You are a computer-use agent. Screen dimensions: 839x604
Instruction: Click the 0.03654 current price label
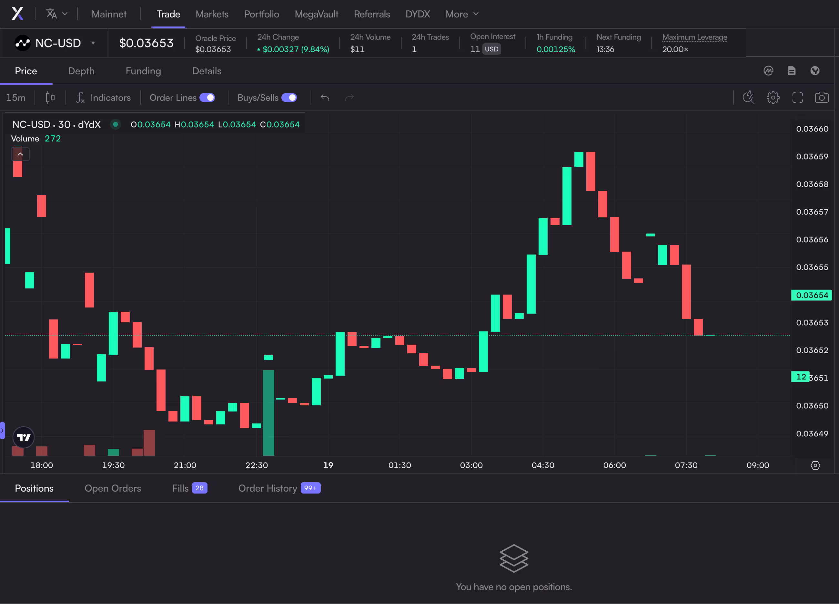(811, 295)
